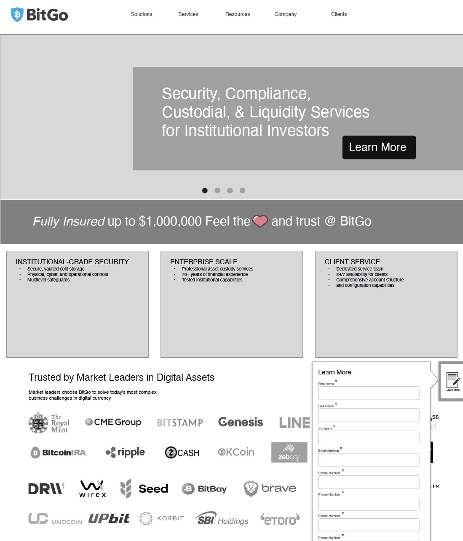
Task: Click the 'Fully Insured' banner text
Action: [69, 221]
